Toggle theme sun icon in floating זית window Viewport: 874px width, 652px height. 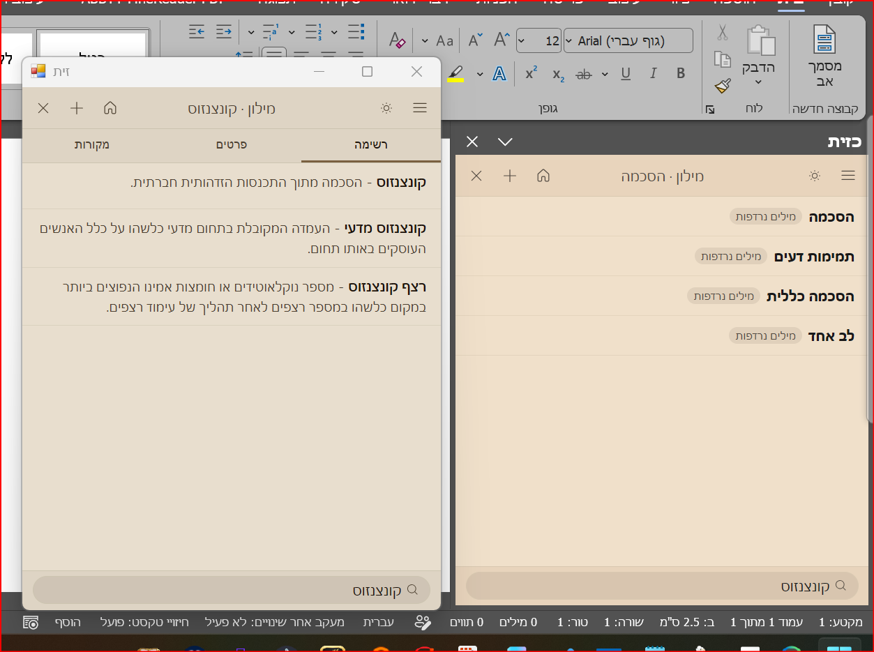point(386,108)
